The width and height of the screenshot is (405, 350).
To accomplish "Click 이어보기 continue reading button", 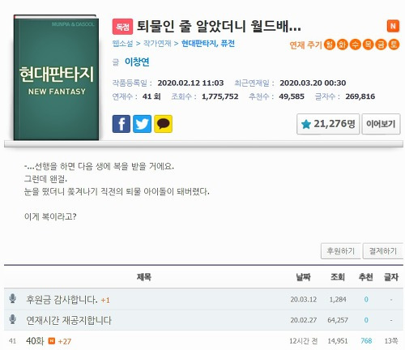I will [381, 124].
